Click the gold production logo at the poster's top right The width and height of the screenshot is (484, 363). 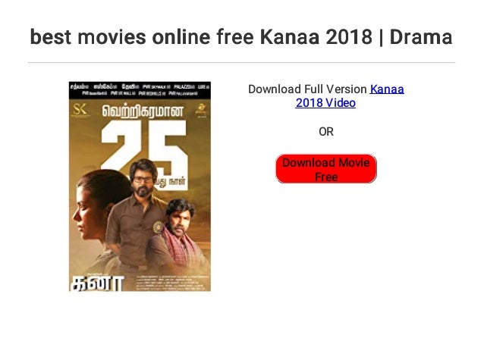coord(201,110)
